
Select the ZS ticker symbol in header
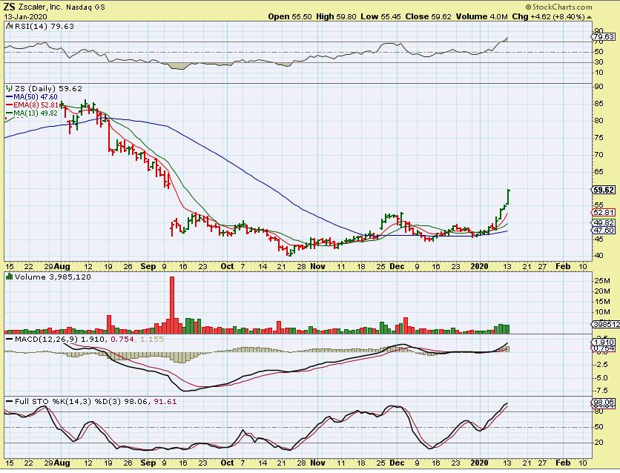(10, 7)
